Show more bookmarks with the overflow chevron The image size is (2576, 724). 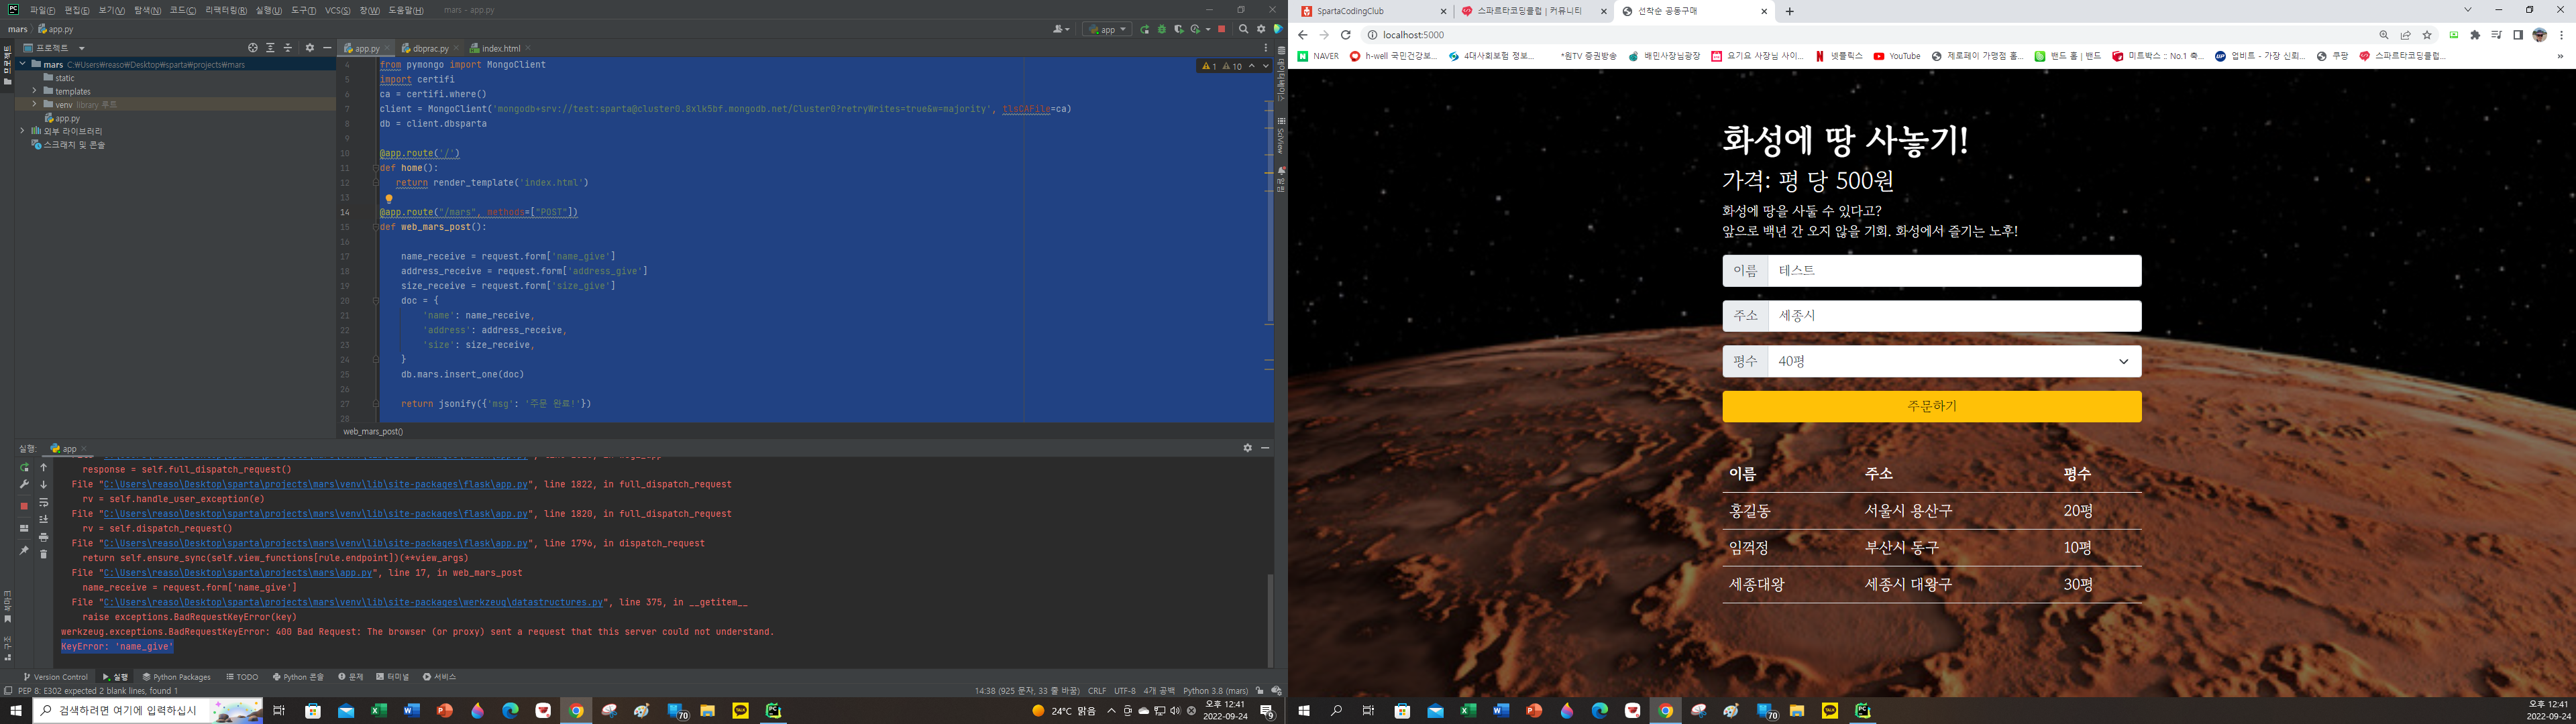pyautogui.click(x=2560, y=56)
